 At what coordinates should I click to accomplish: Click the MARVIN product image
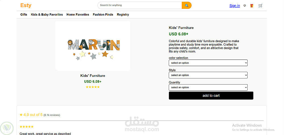click(x=93, y=46)
